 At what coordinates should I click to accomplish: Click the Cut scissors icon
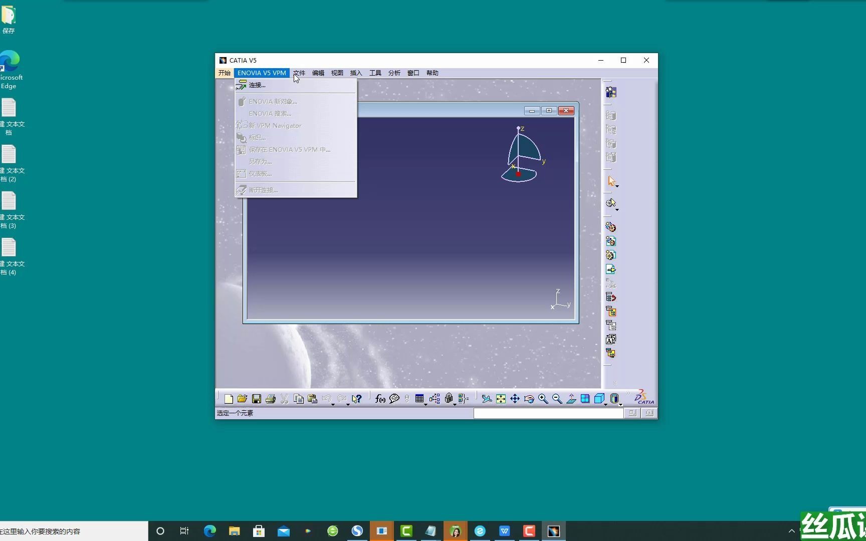pyautogui.click(x=284, y=399)
